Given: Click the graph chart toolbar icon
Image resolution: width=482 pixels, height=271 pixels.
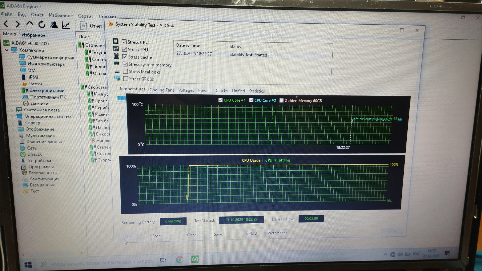Looking at the screenshot, I should point(66,25).
